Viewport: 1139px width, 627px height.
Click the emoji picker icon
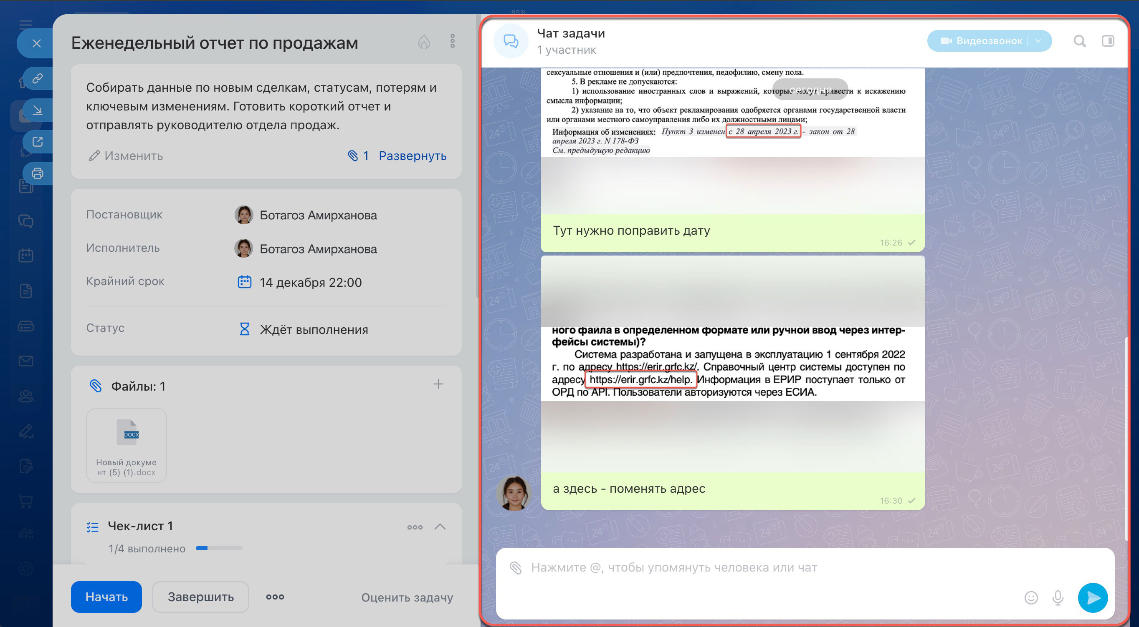coord(1031,597)
